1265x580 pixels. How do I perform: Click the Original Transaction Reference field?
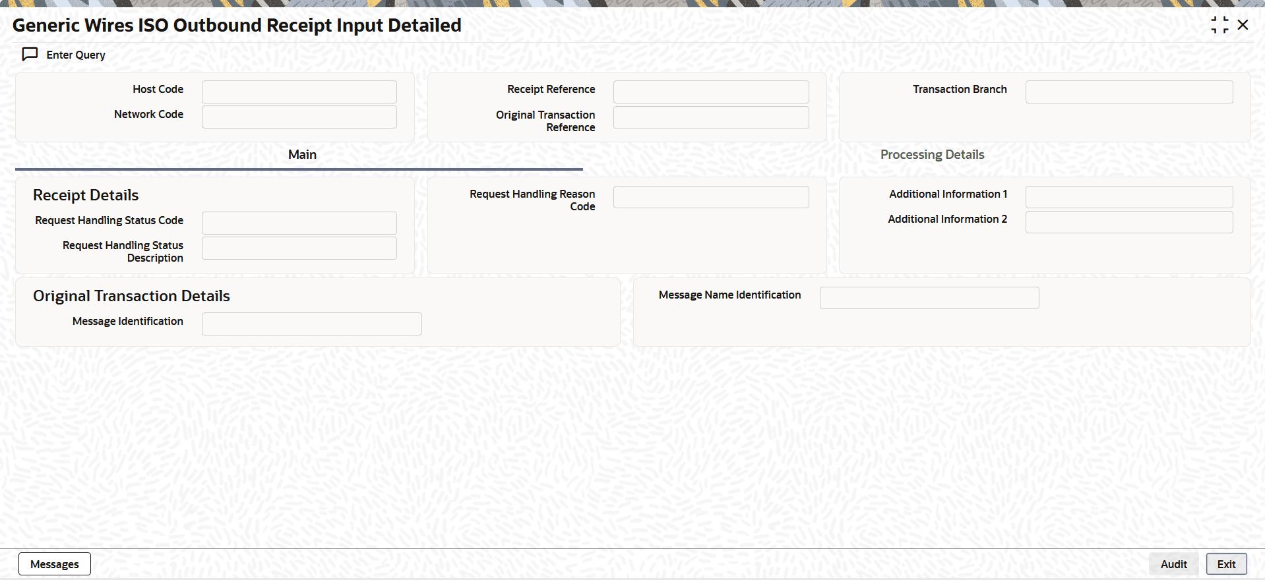tap(711, 117)
